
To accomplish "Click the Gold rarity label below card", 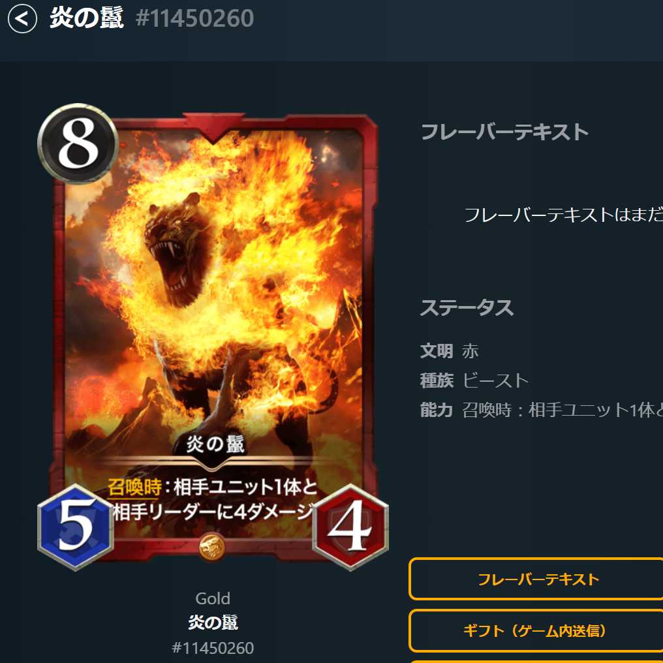I will (x=213, y=598).
